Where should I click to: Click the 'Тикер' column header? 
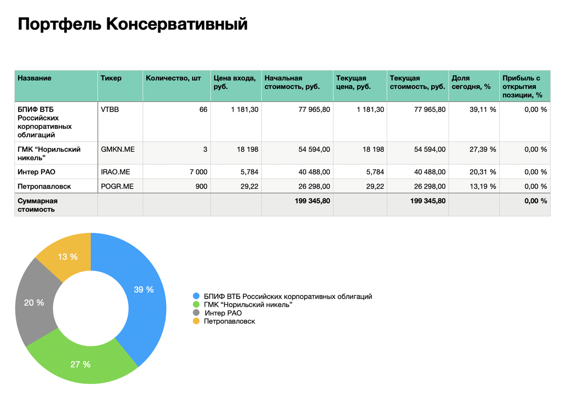[120, 86]
